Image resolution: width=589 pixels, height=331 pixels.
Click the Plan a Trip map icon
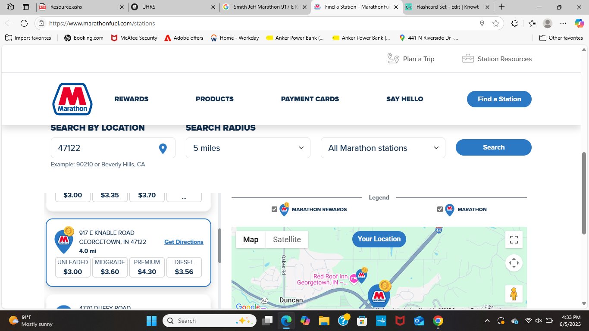(393, 59)
